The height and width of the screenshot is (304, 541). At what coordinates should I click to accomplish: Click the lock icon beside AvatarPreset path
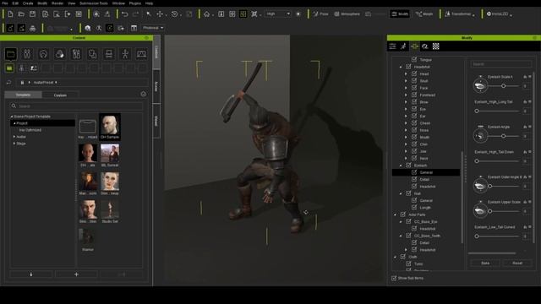(x=22, y=83)
